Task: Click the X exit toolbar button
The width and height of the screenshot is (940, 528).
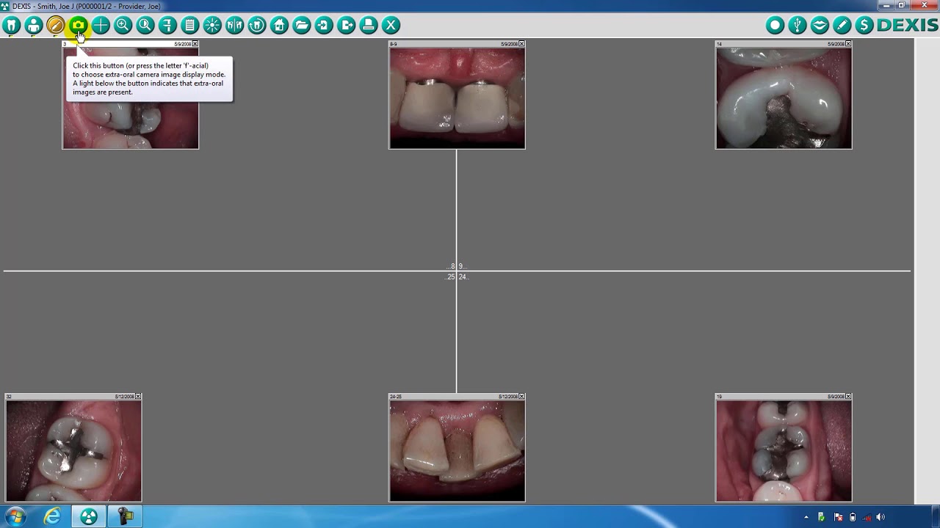Action: point(391,26)
